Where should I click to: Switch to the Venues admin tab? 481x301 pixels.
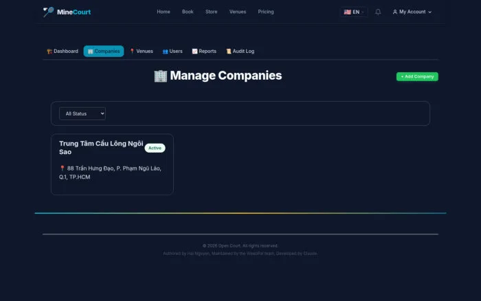(142, 52)
